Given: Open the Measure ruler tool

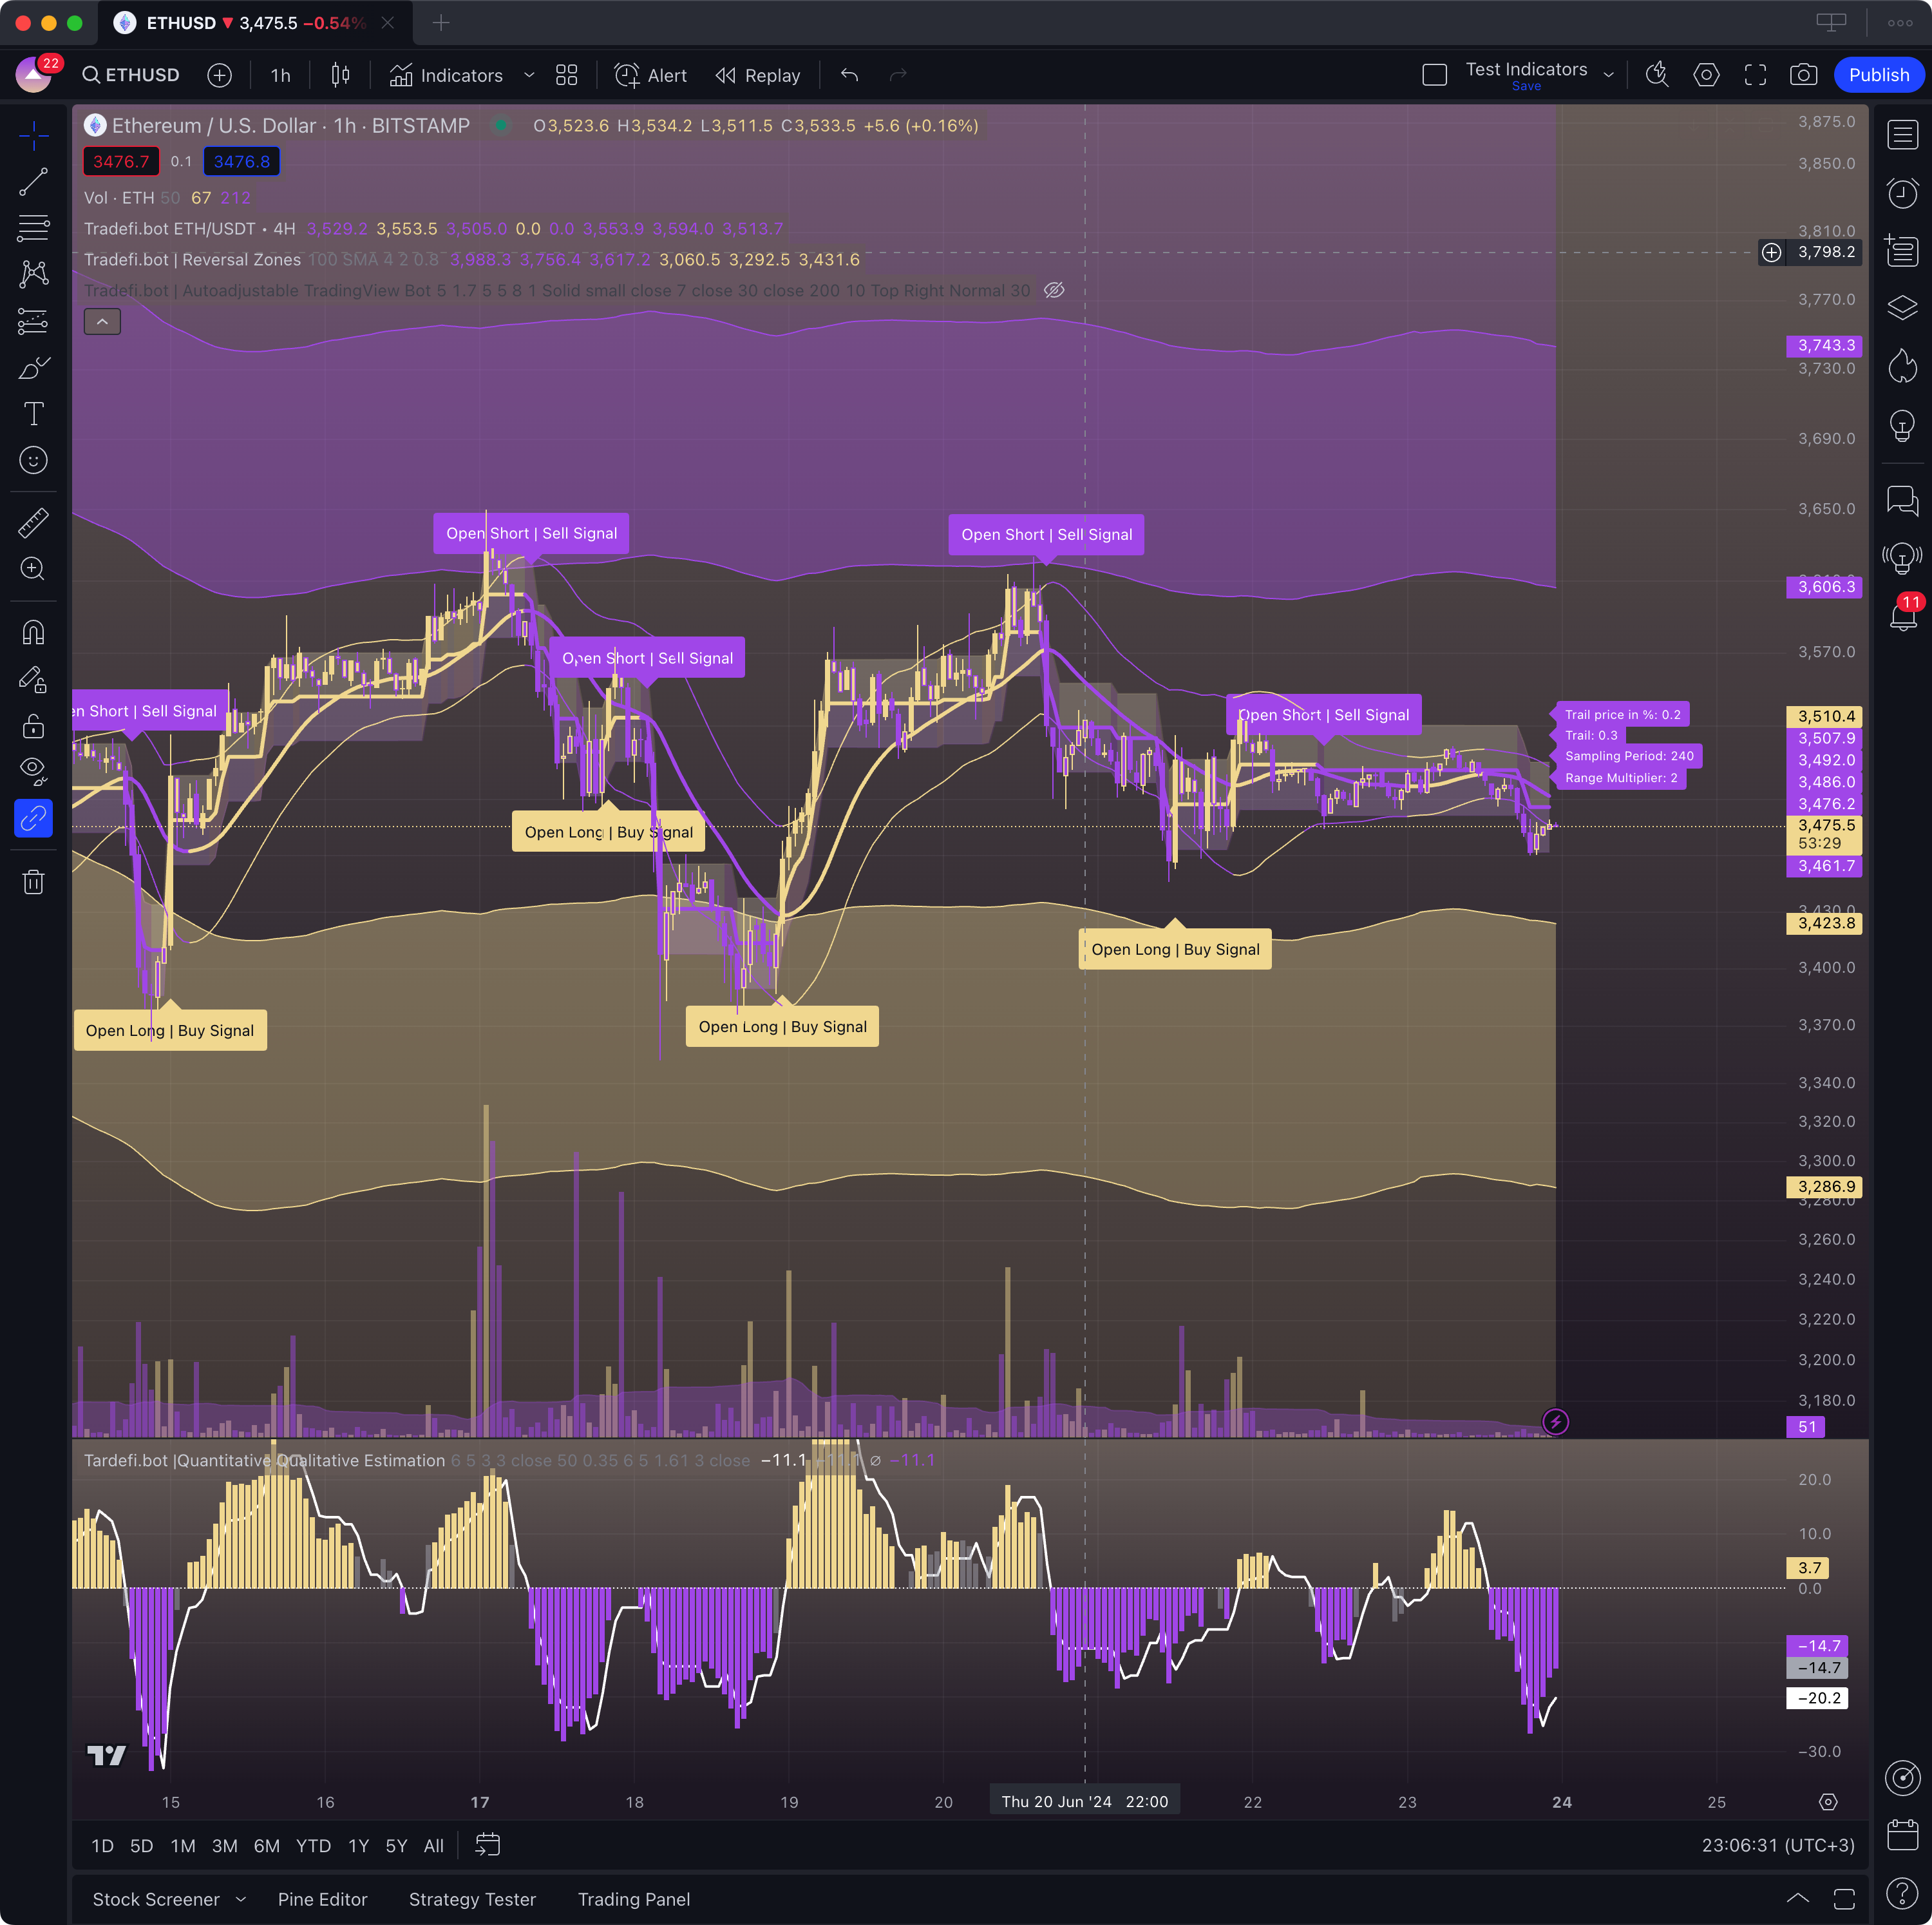Looking at the screenshot, I should (33, 522).
